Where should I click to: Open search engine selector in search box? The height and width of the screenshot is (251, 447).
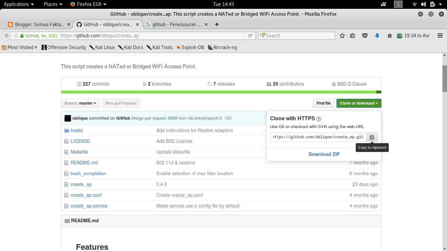click(262, 36)
